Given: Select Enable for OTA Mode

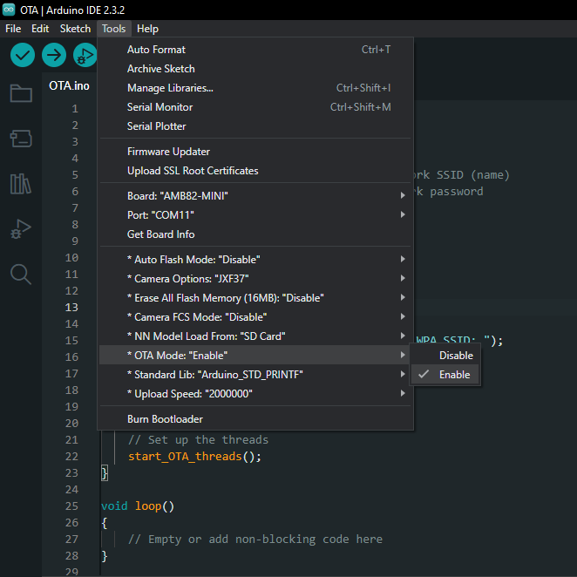Looking at the screenshot, I should point(454,375).
